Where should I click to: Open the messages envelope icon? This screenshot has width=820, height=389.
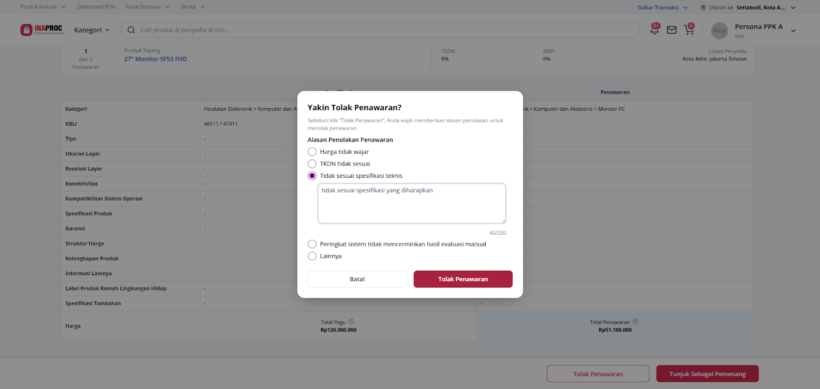[671, 30]
